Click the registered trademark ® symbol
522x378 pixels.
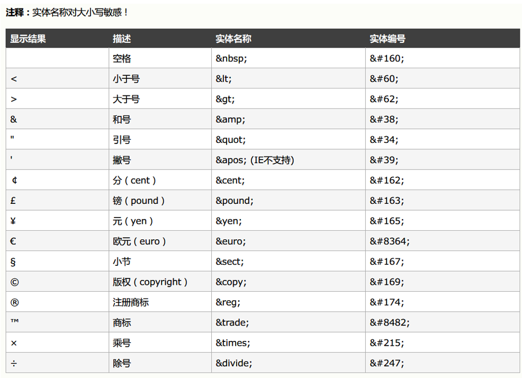coord(15,302)
